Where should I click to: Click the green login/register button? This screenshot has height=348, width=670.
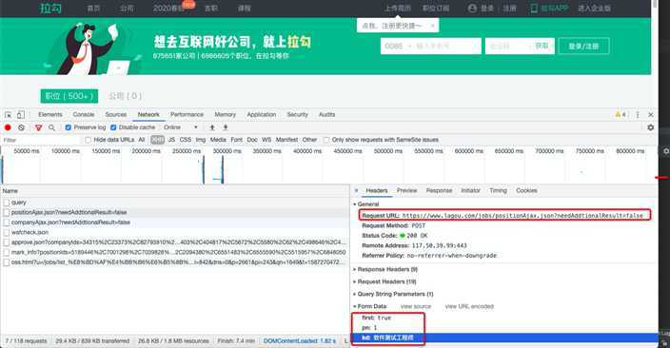583,47
